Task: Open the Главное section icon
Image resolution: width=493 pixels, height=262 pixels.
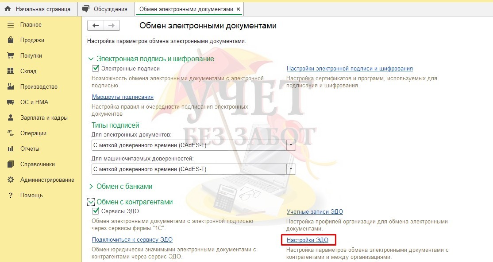Action: [11, 24]
